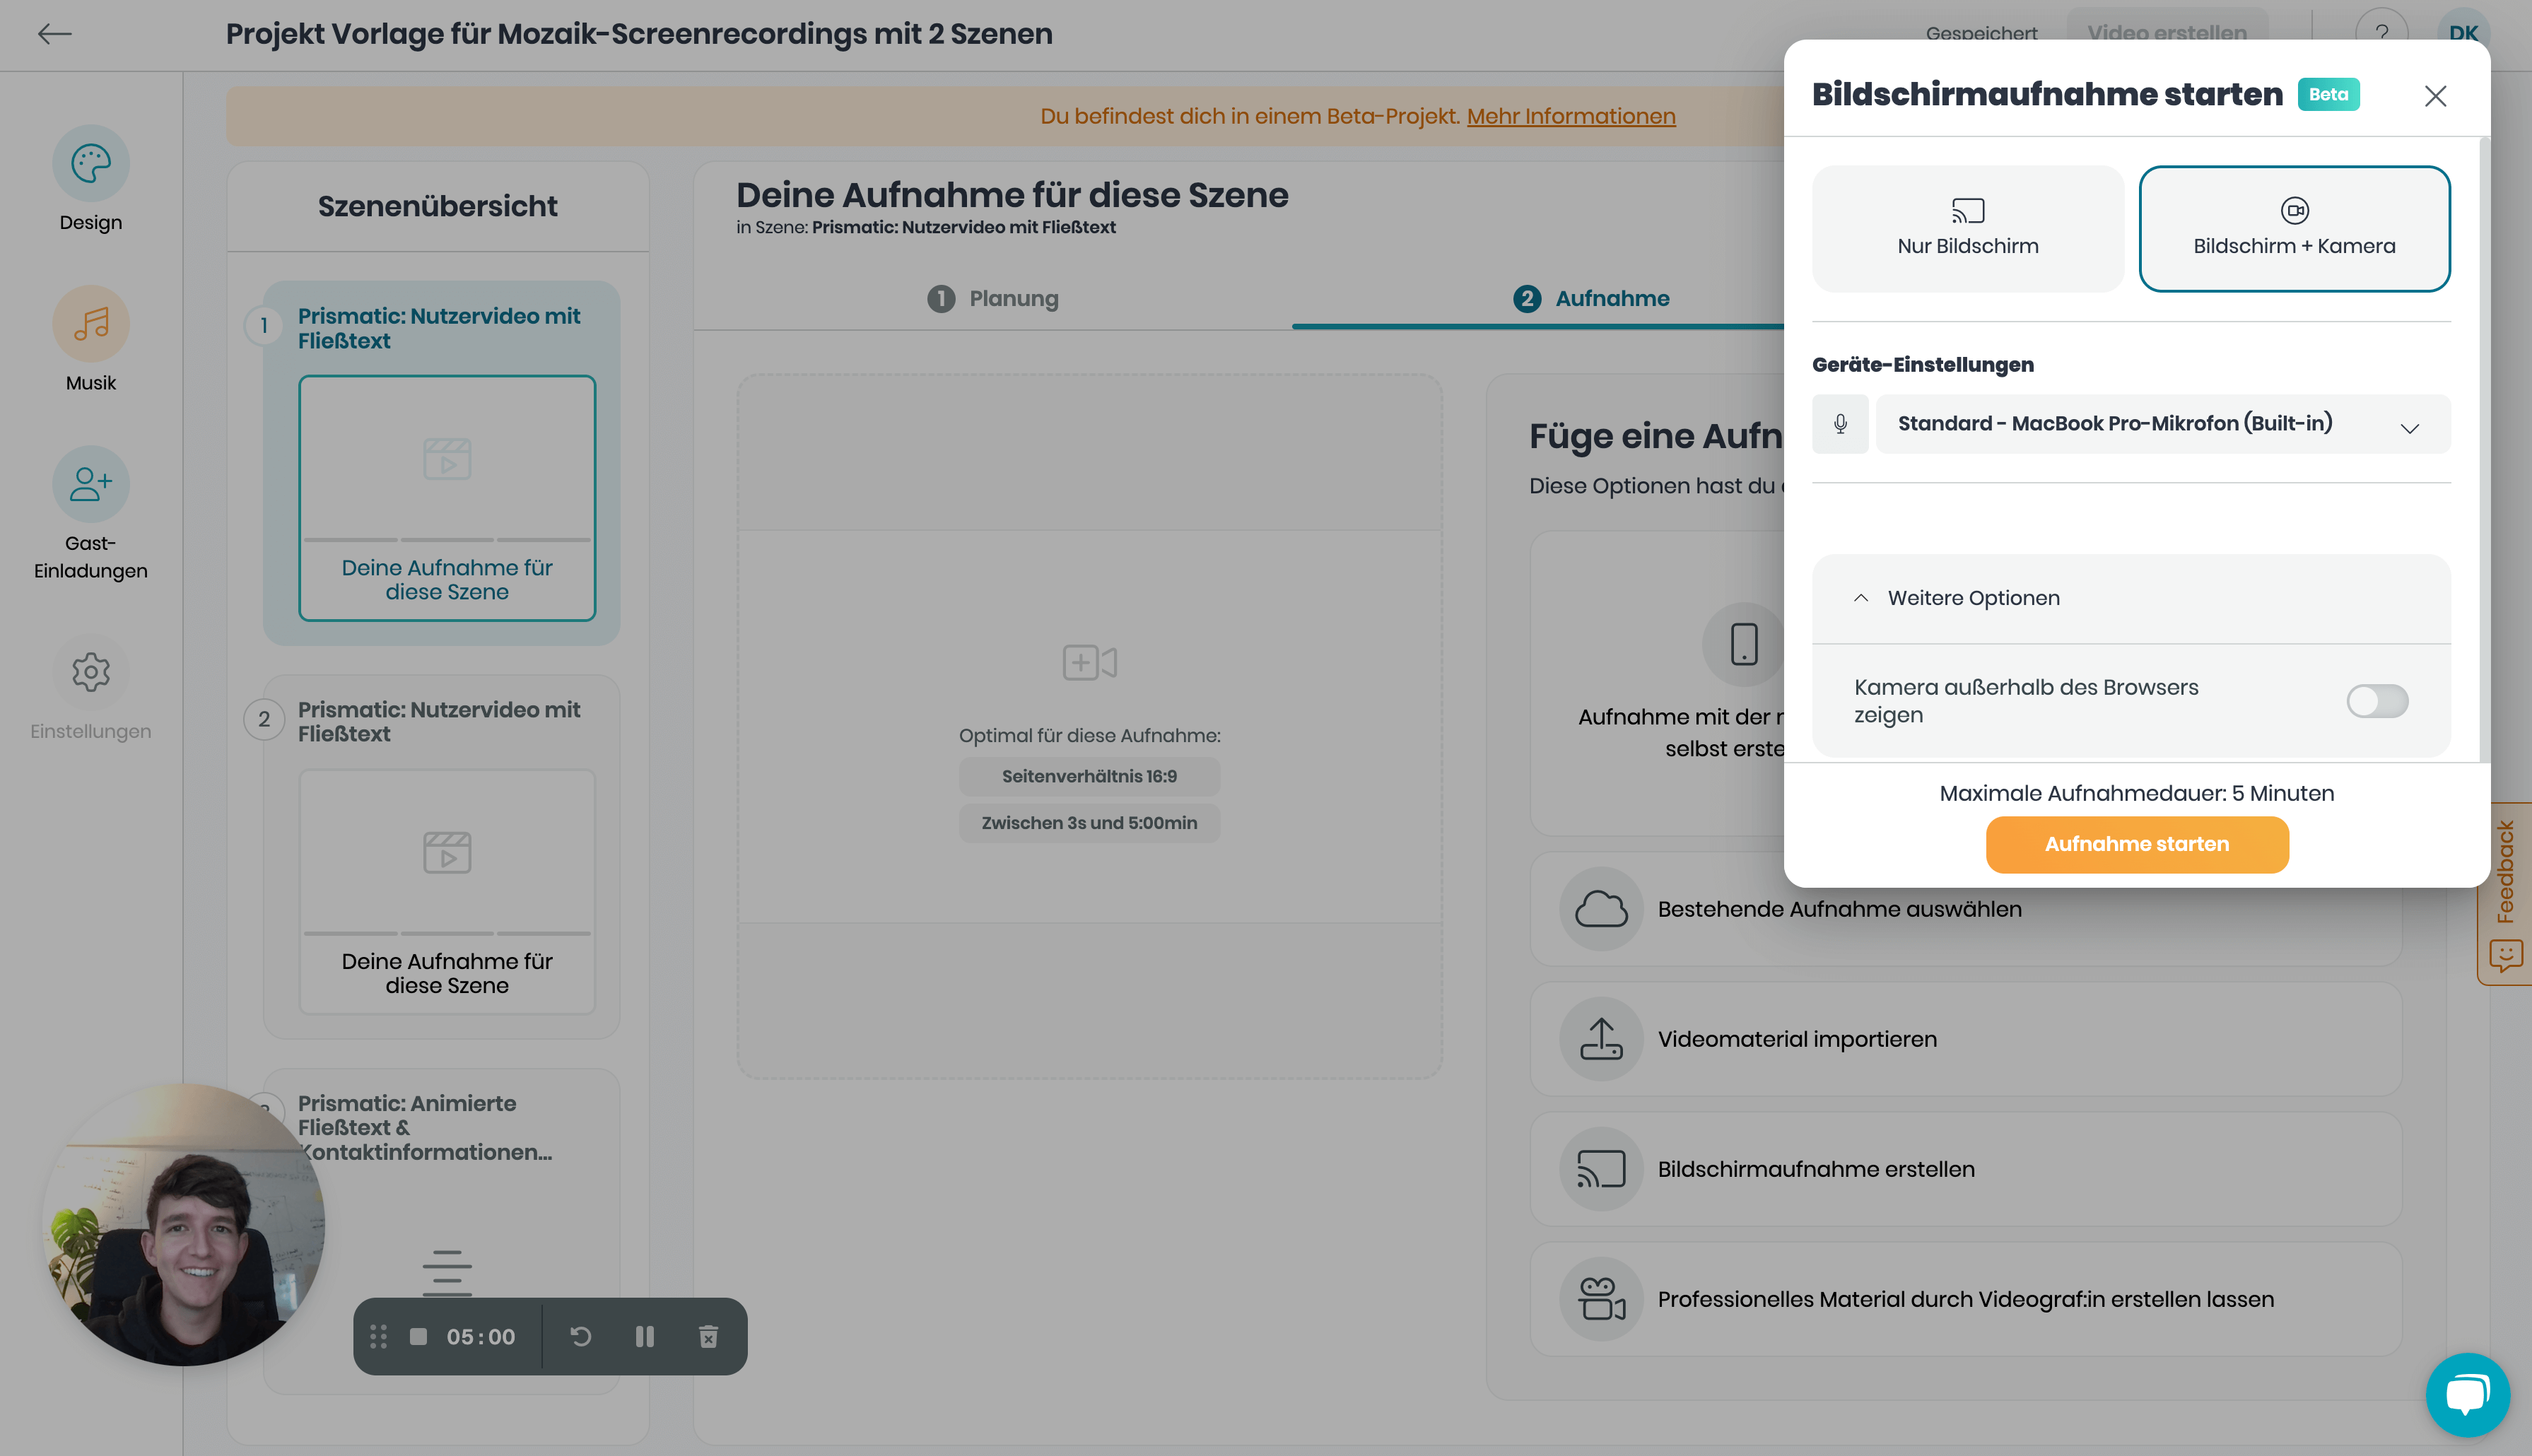Select Bildschirm + Kamera recording mode
Image resolution: width=2532 pixels, height=1456 pixels.
coord(2294,229)
